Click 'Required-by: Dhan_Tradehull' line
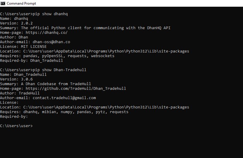The height and width of the screenshot is (158, 243). [x=31, y=61]
